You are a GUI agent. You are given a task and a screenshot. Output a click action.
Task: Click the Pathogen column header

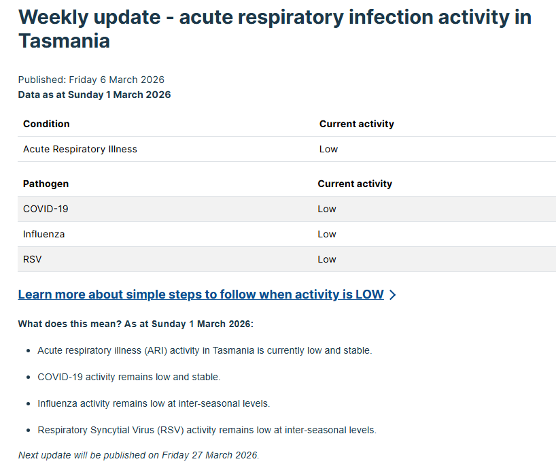46,184
